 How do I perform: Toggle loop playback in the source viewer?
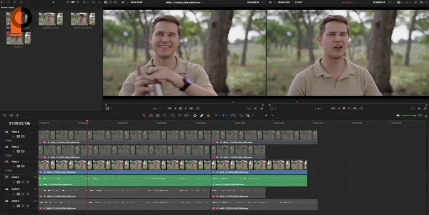[x=197, y=108]
